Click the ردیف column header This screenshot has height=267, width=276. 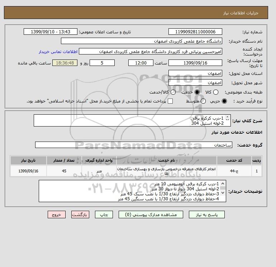pyautogui.click(x=257, y=160)
